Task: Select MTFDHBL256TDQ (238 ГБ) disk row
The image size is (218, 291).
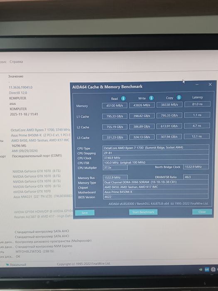Action: tap(35, 251)
